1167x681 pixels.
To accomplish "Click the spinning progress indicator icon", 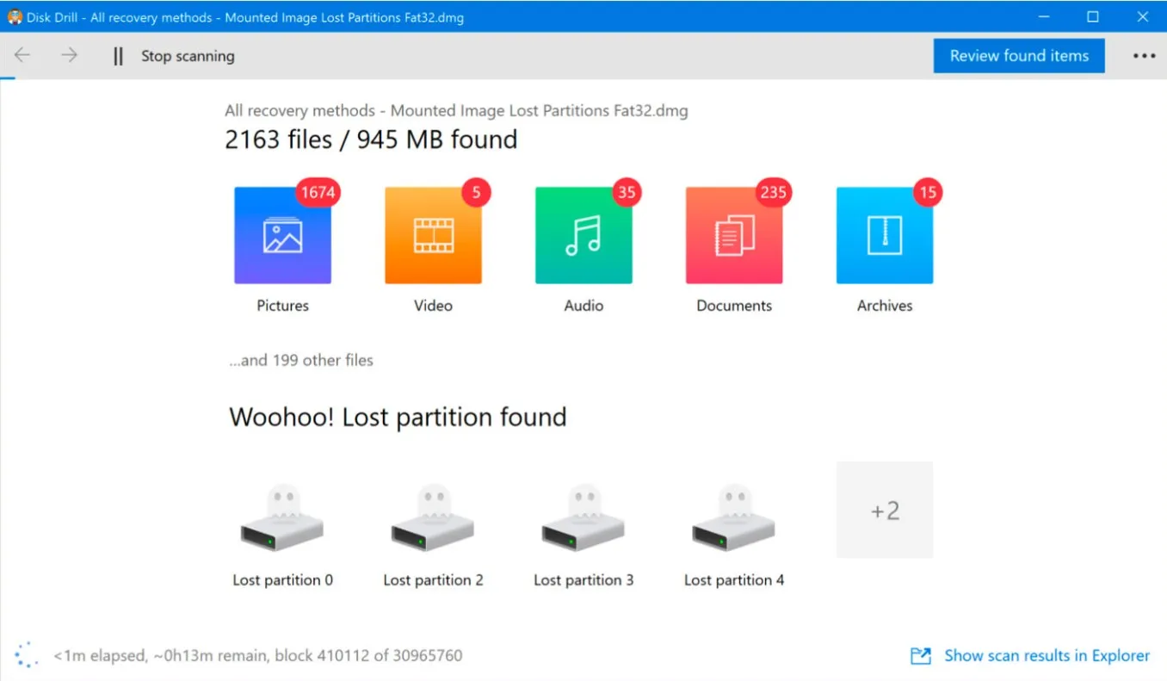I will [27, 654].
